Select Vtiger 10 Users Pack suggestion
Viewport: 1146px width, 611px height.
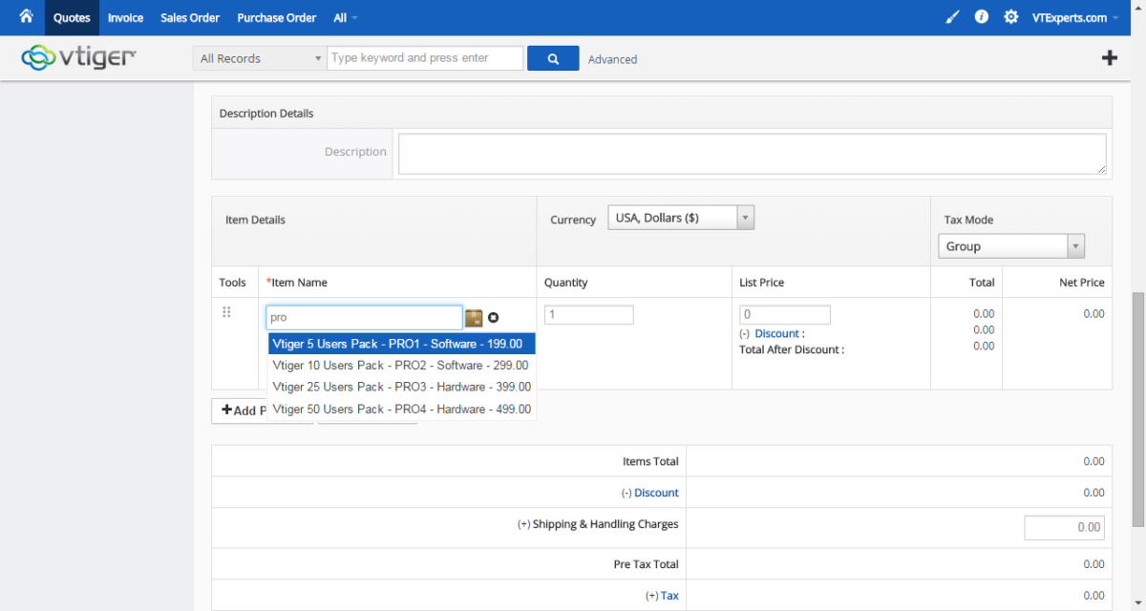click(x=402, y=366)
